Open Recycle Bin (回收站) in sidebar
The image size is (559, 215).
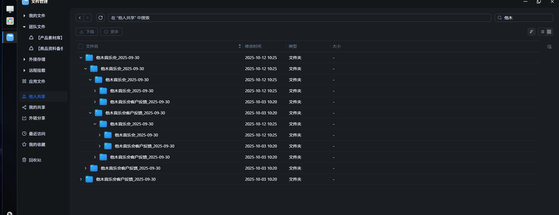[x=35, y=160]
